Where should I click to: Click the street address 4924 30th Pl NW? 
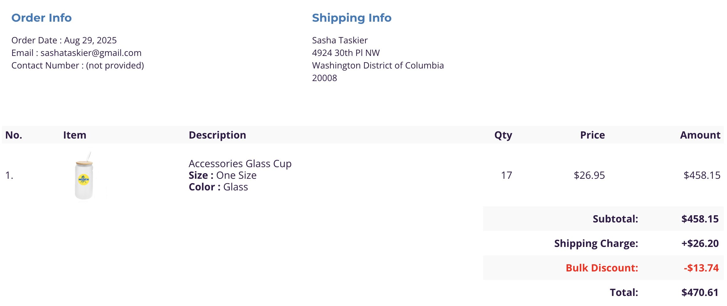pyautogui.click(x=346, y=53)
